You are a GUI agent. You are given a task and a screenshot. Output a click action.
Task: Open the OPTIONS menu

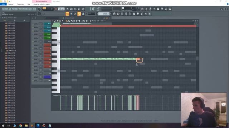pyautogui.click(x=25, y=9)
